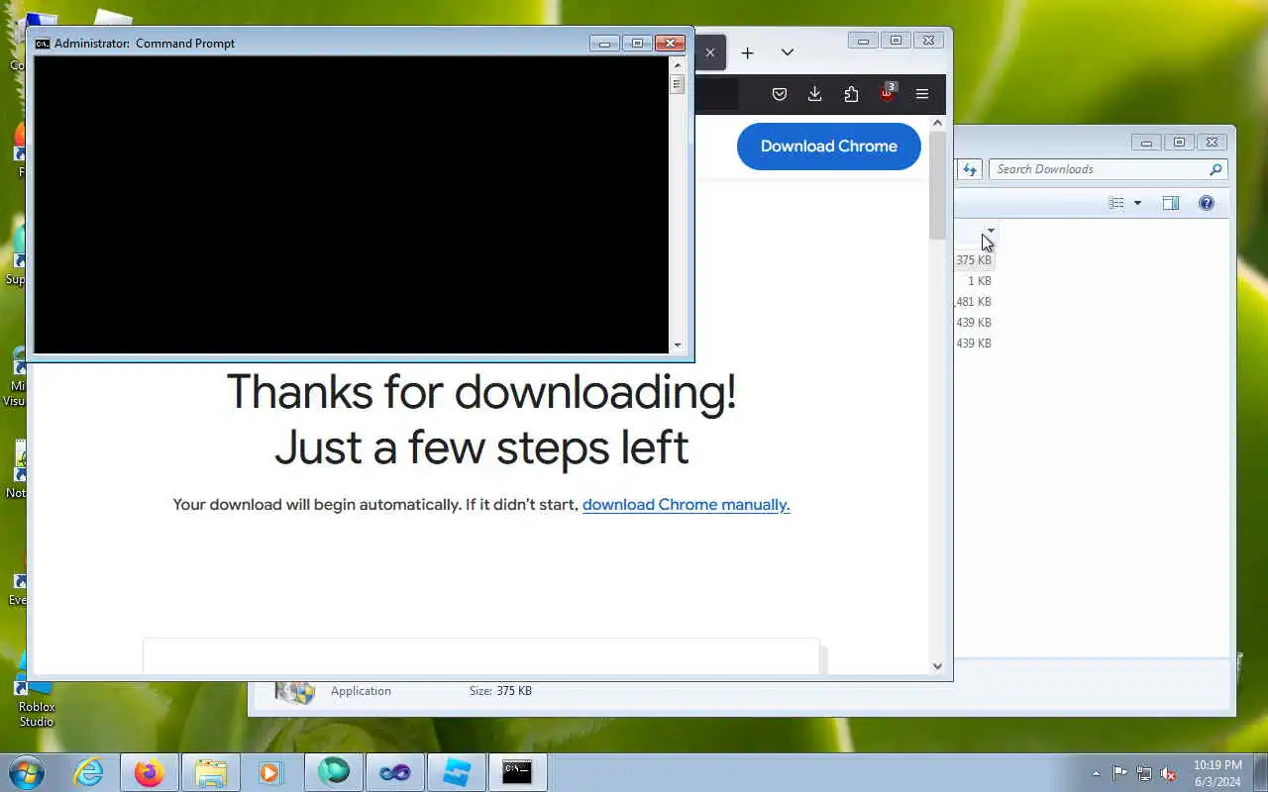Click inside the black Command Prompt console
Viewport: 1268px width, 792px height.
[352, 204]
